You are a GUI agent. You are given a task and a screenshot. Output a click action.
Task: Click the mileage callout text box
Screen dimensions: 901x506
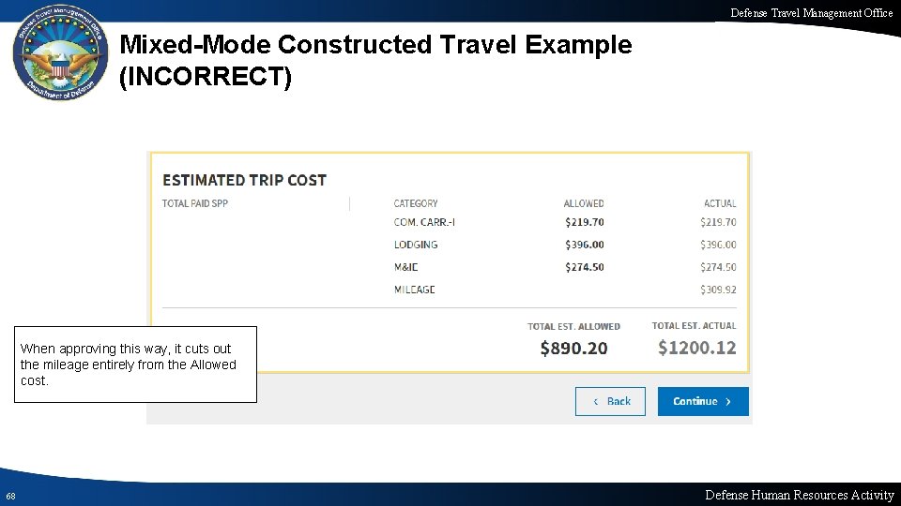click(x=135, y=365)
